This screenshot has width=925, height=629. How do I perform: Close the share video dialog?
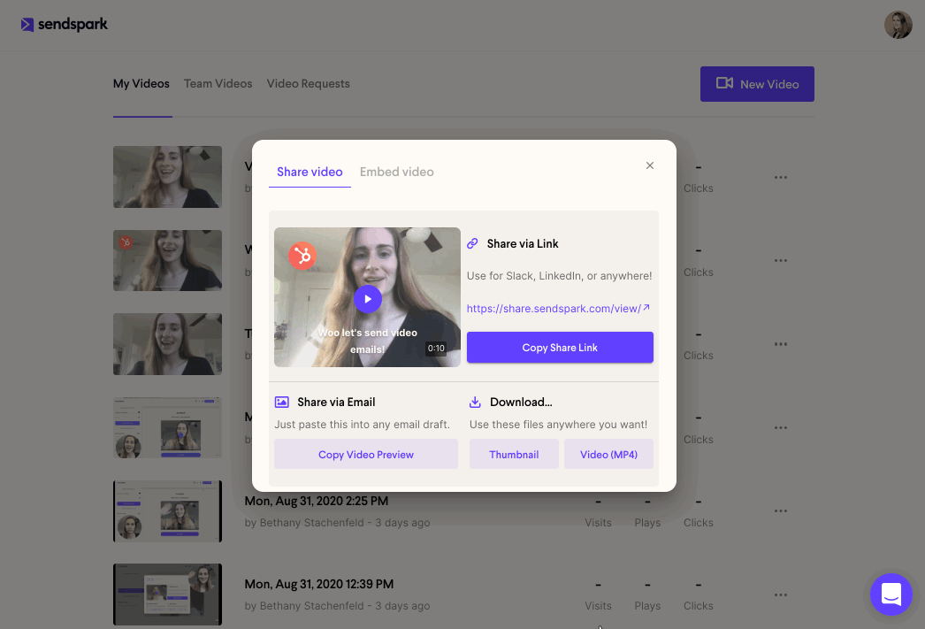pyautogui.click(x=649, y=165)
